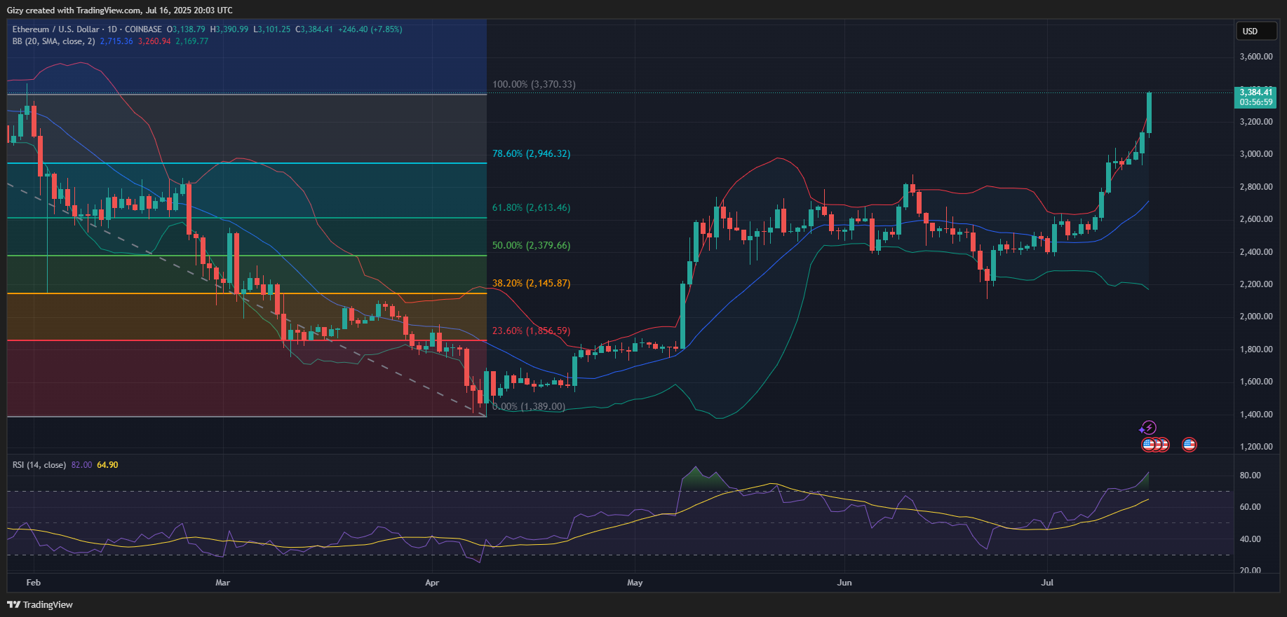Click the Feb label on the time axis
The width and height of the screenshot is (1287, 617).
33,583
